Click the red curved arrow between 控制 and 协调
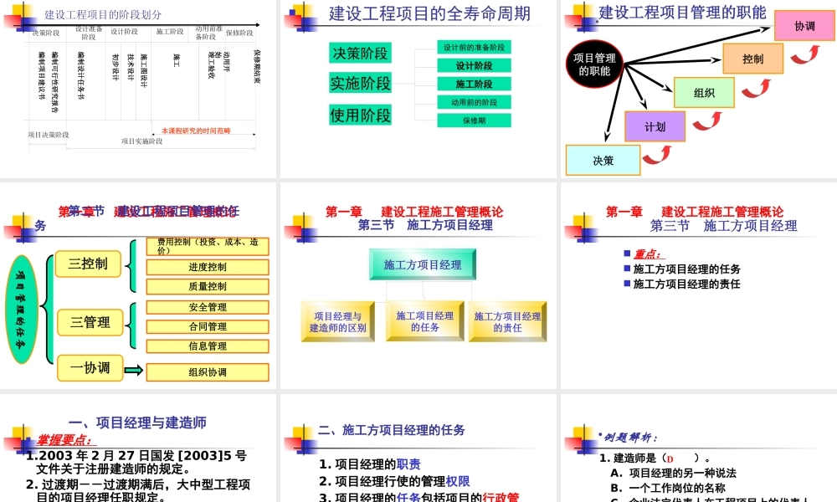 pyautogui.click(x=805, y=54)
